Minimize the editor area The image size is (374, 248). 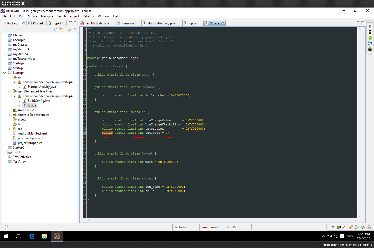[358, 22]
